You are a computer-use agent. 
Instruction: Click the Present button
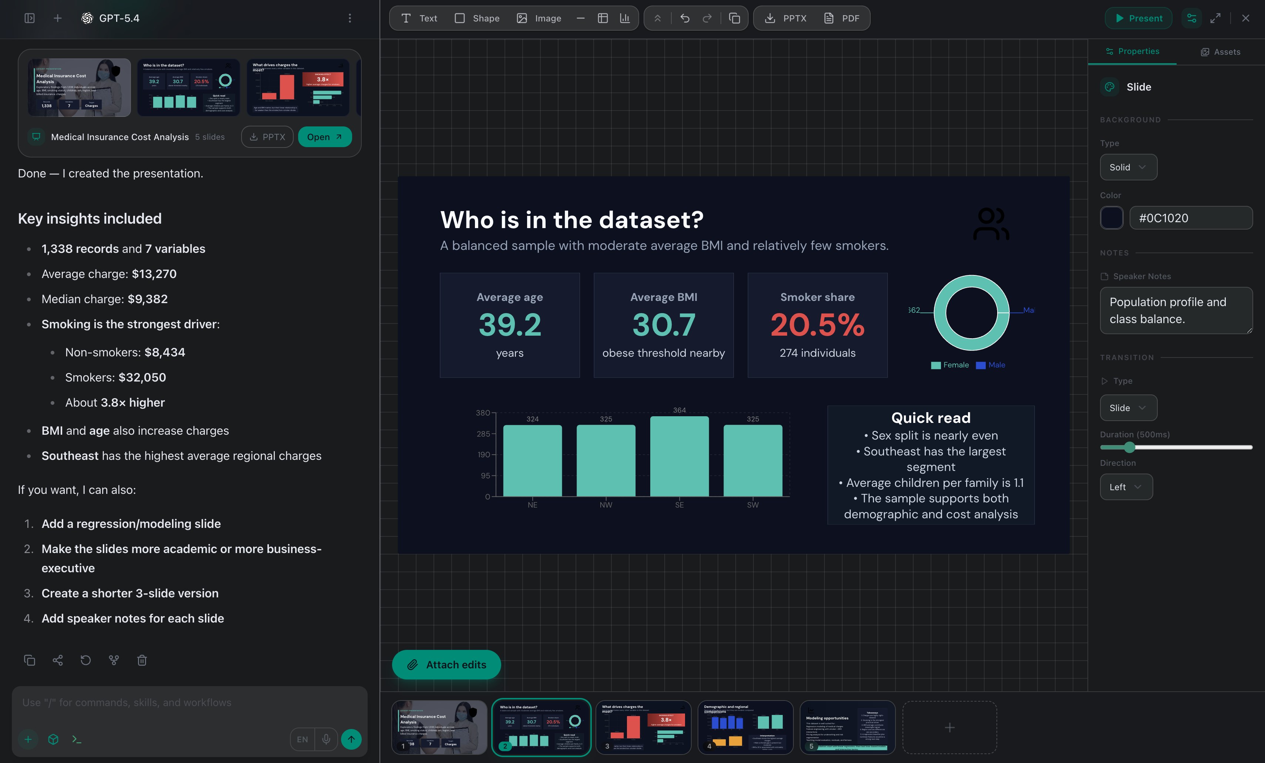tap(1138, 18)
